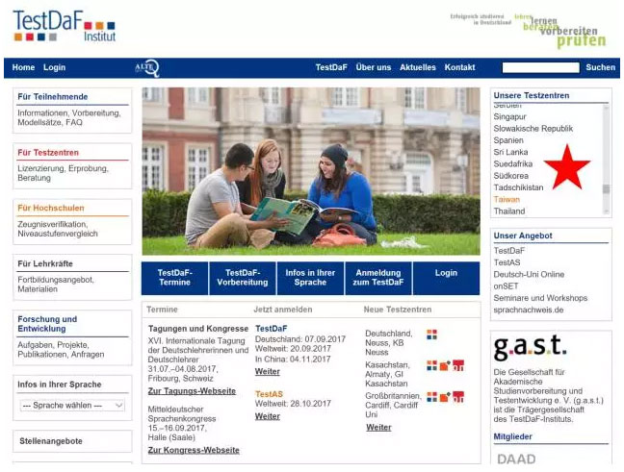Click the orange TestAS icon beside Kasachstan, Almaty
The width and height of the screenshot is (624, 472).
(x=445, y=365)
